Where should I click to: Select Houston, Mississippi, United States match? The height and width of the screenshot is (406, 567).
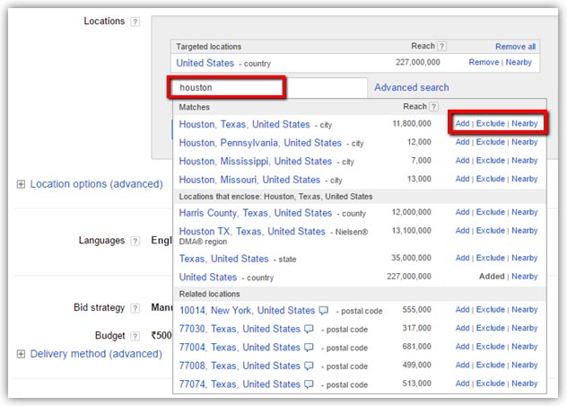tap(256, 162)
